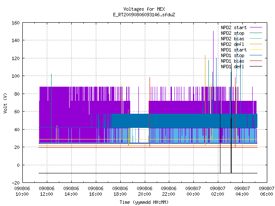275x206 pixels.
Task: Click the NPD1 defl legend label
Action: [x=232, y=67]
